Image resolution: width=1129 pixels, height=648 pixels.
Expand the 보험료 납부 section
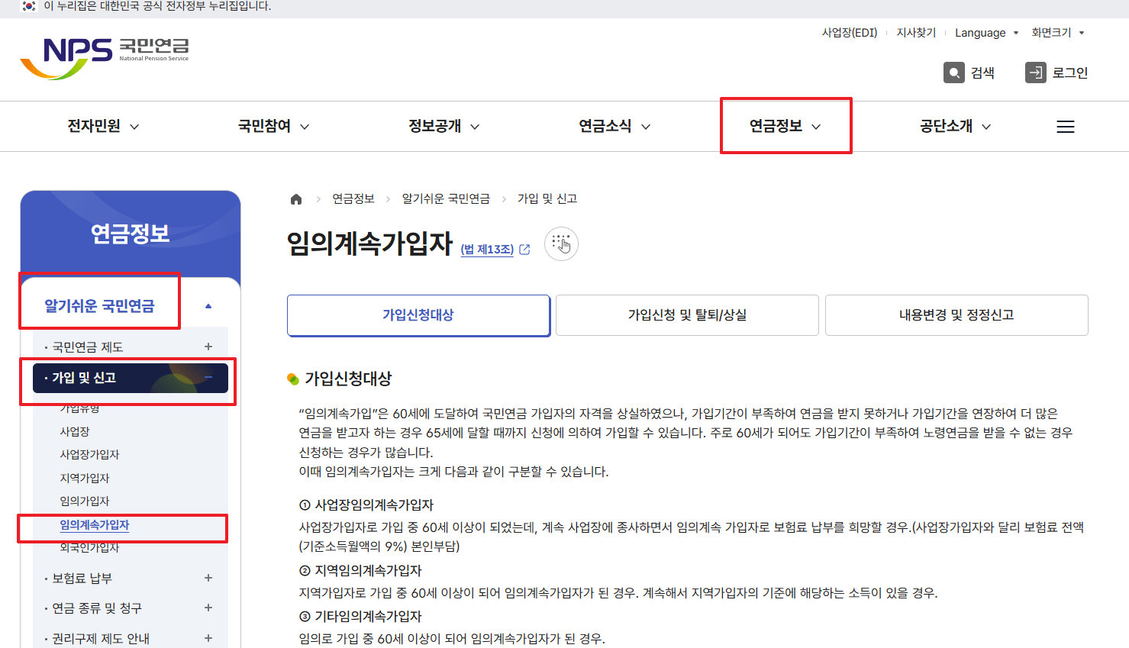coord(207,578)
